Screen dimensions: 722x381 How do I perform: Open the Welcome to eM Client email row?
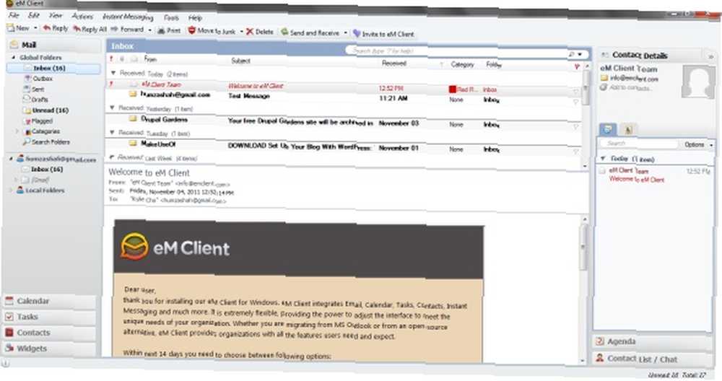pyautogui.click(x=343, y=87)
